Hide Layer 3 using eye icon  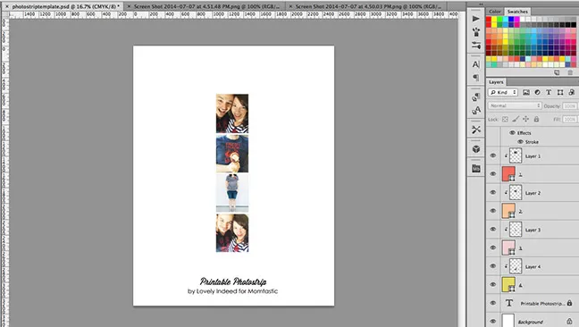click(x=493, y=230)
